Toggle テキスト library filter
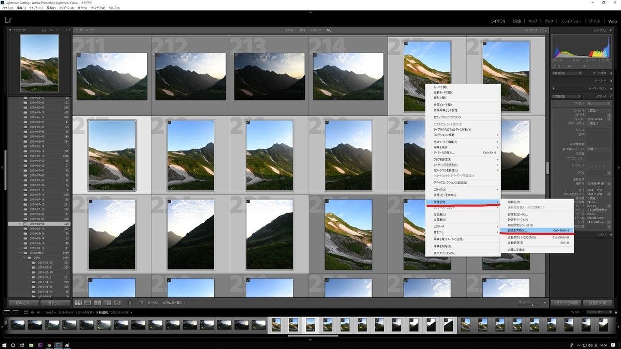The height and width of the screenshot is (349, 621). (x=290, y=31)
